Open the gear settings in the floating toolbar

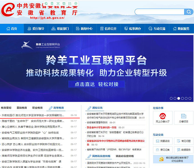(x=76, y=4)
